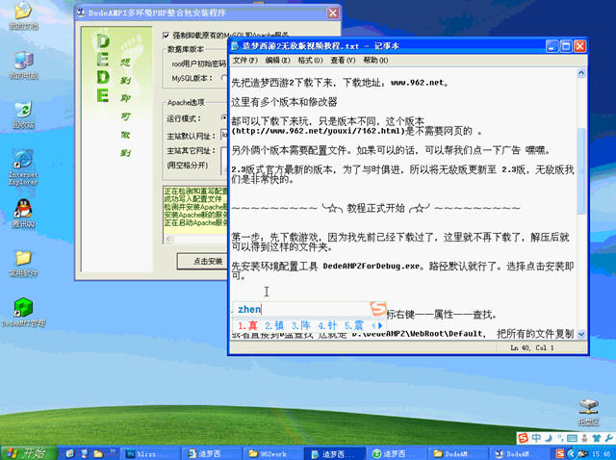The width and height of the screenshot is (616, 460).
Task: Click the 点击安装 button in the installer
Action: point(202,261)
